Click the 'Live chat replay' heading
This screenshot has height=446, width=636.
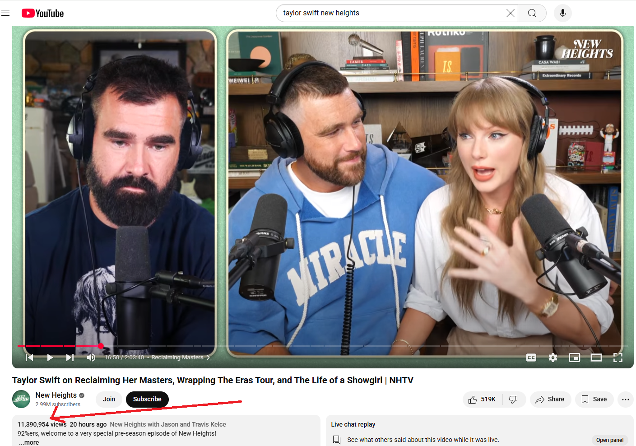coord(353,424)
